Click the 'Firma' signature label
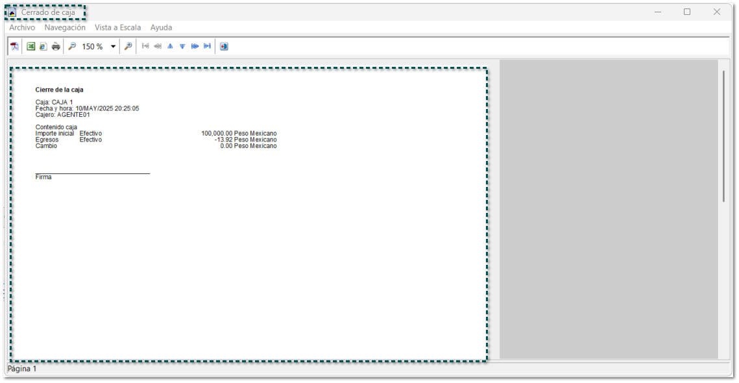 [43, 177]
